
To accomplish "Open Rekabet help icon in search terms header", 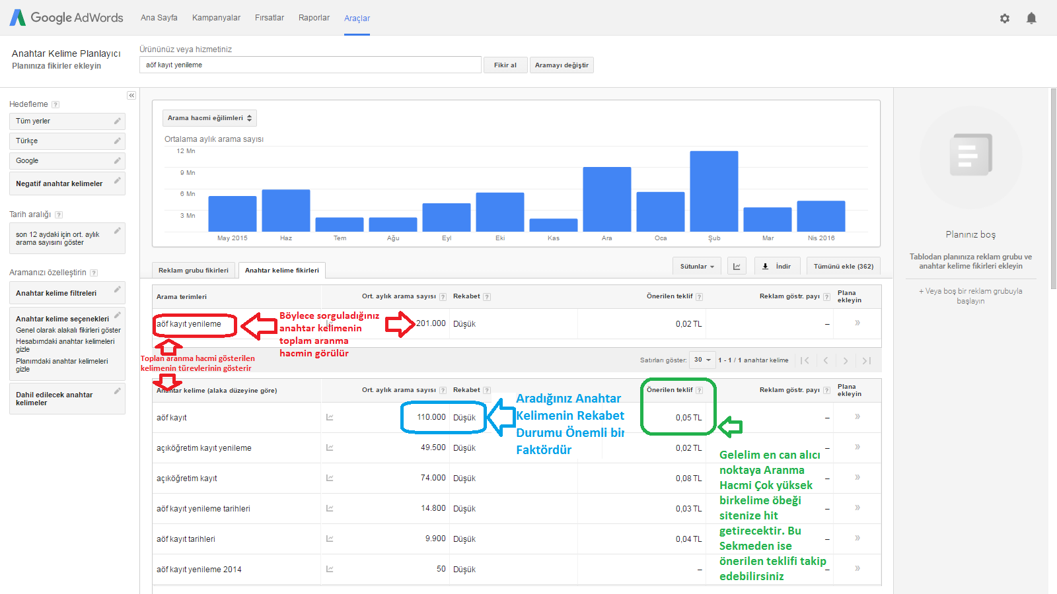I will click(487, 297).
